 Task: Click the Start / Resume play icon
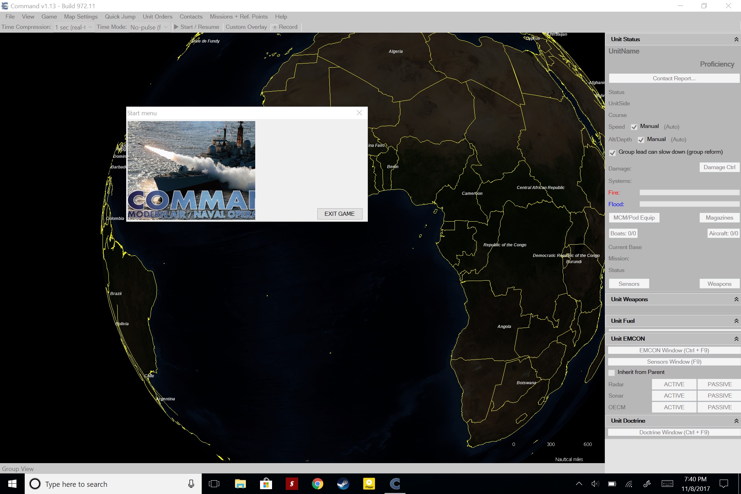pos(176,27)
